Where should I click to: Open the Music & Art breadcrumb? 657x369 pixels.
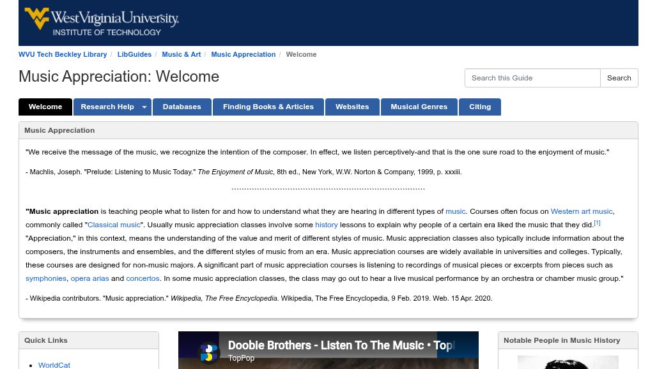coord(182,54)
